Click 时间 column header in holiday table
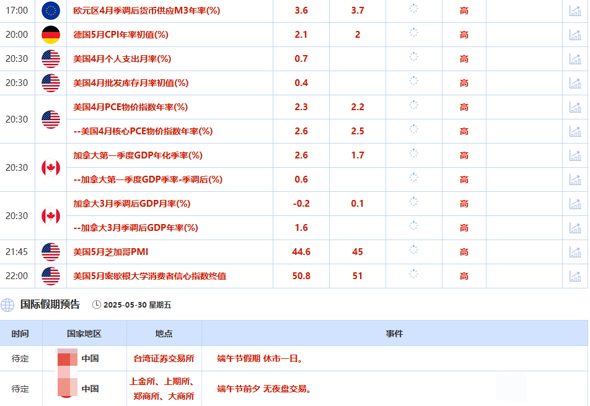The image size is (590, 406). click(x=20, y=334)
